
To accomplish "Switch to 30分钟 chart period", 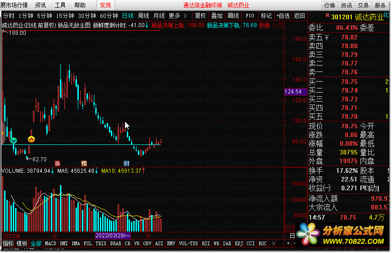I will 87,16.
